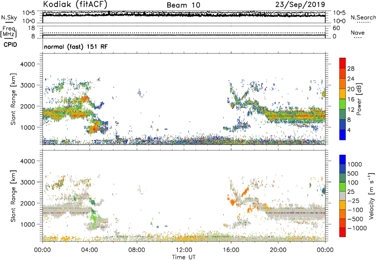Click the blue bottom of Power colorbar
Image resolution: width=376 pixels, height=260 pixels.
pyautogui.click(x=343, y=135)
